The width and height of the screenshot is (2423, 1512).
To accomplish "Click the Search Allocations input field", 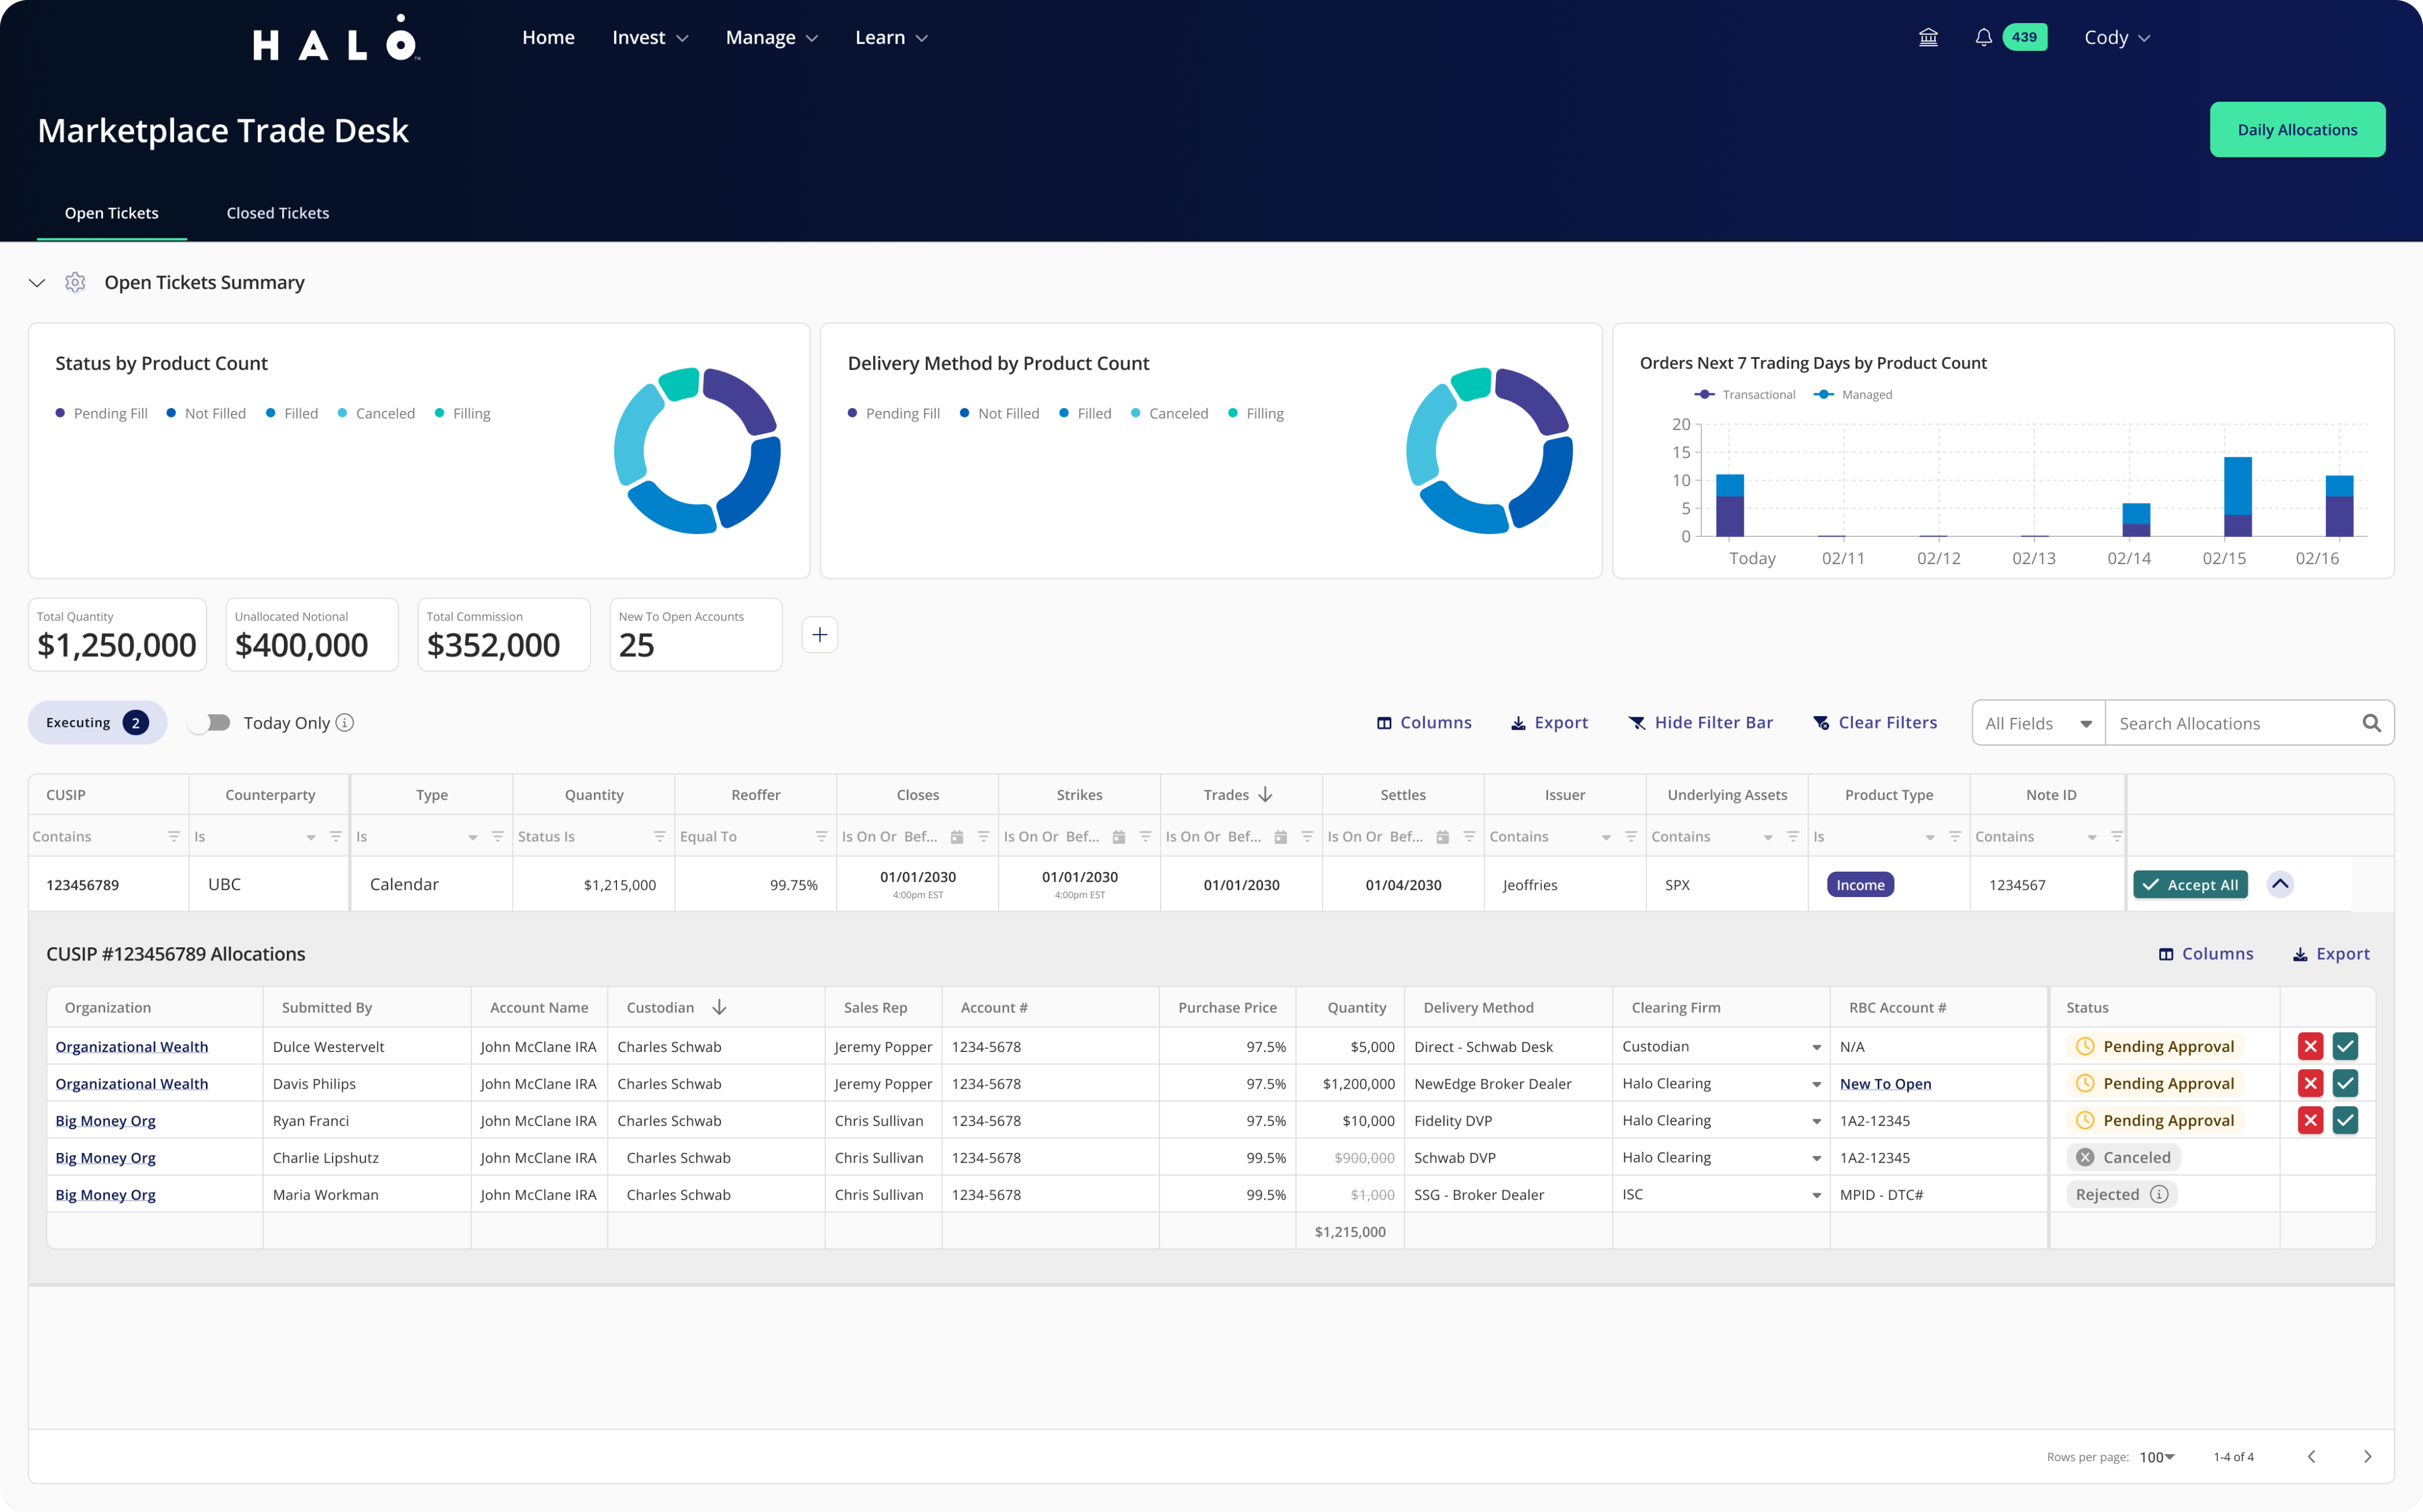I will 2231,723.
